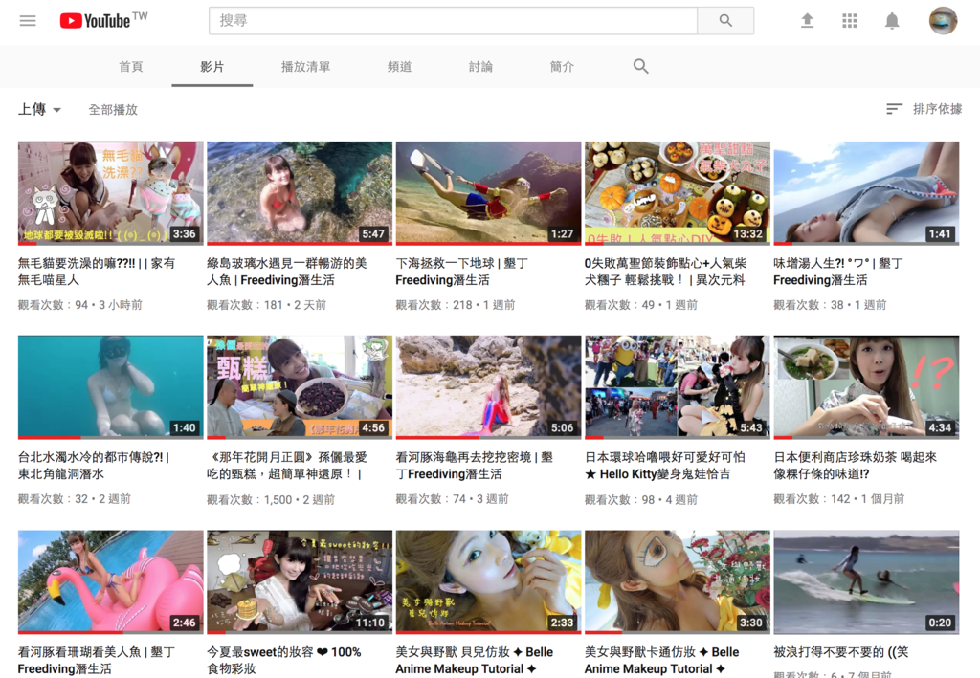Open title 0失敗萬聖節裝飾點心
This screenshot has height=678, width=980.
(x=666, y=272)
